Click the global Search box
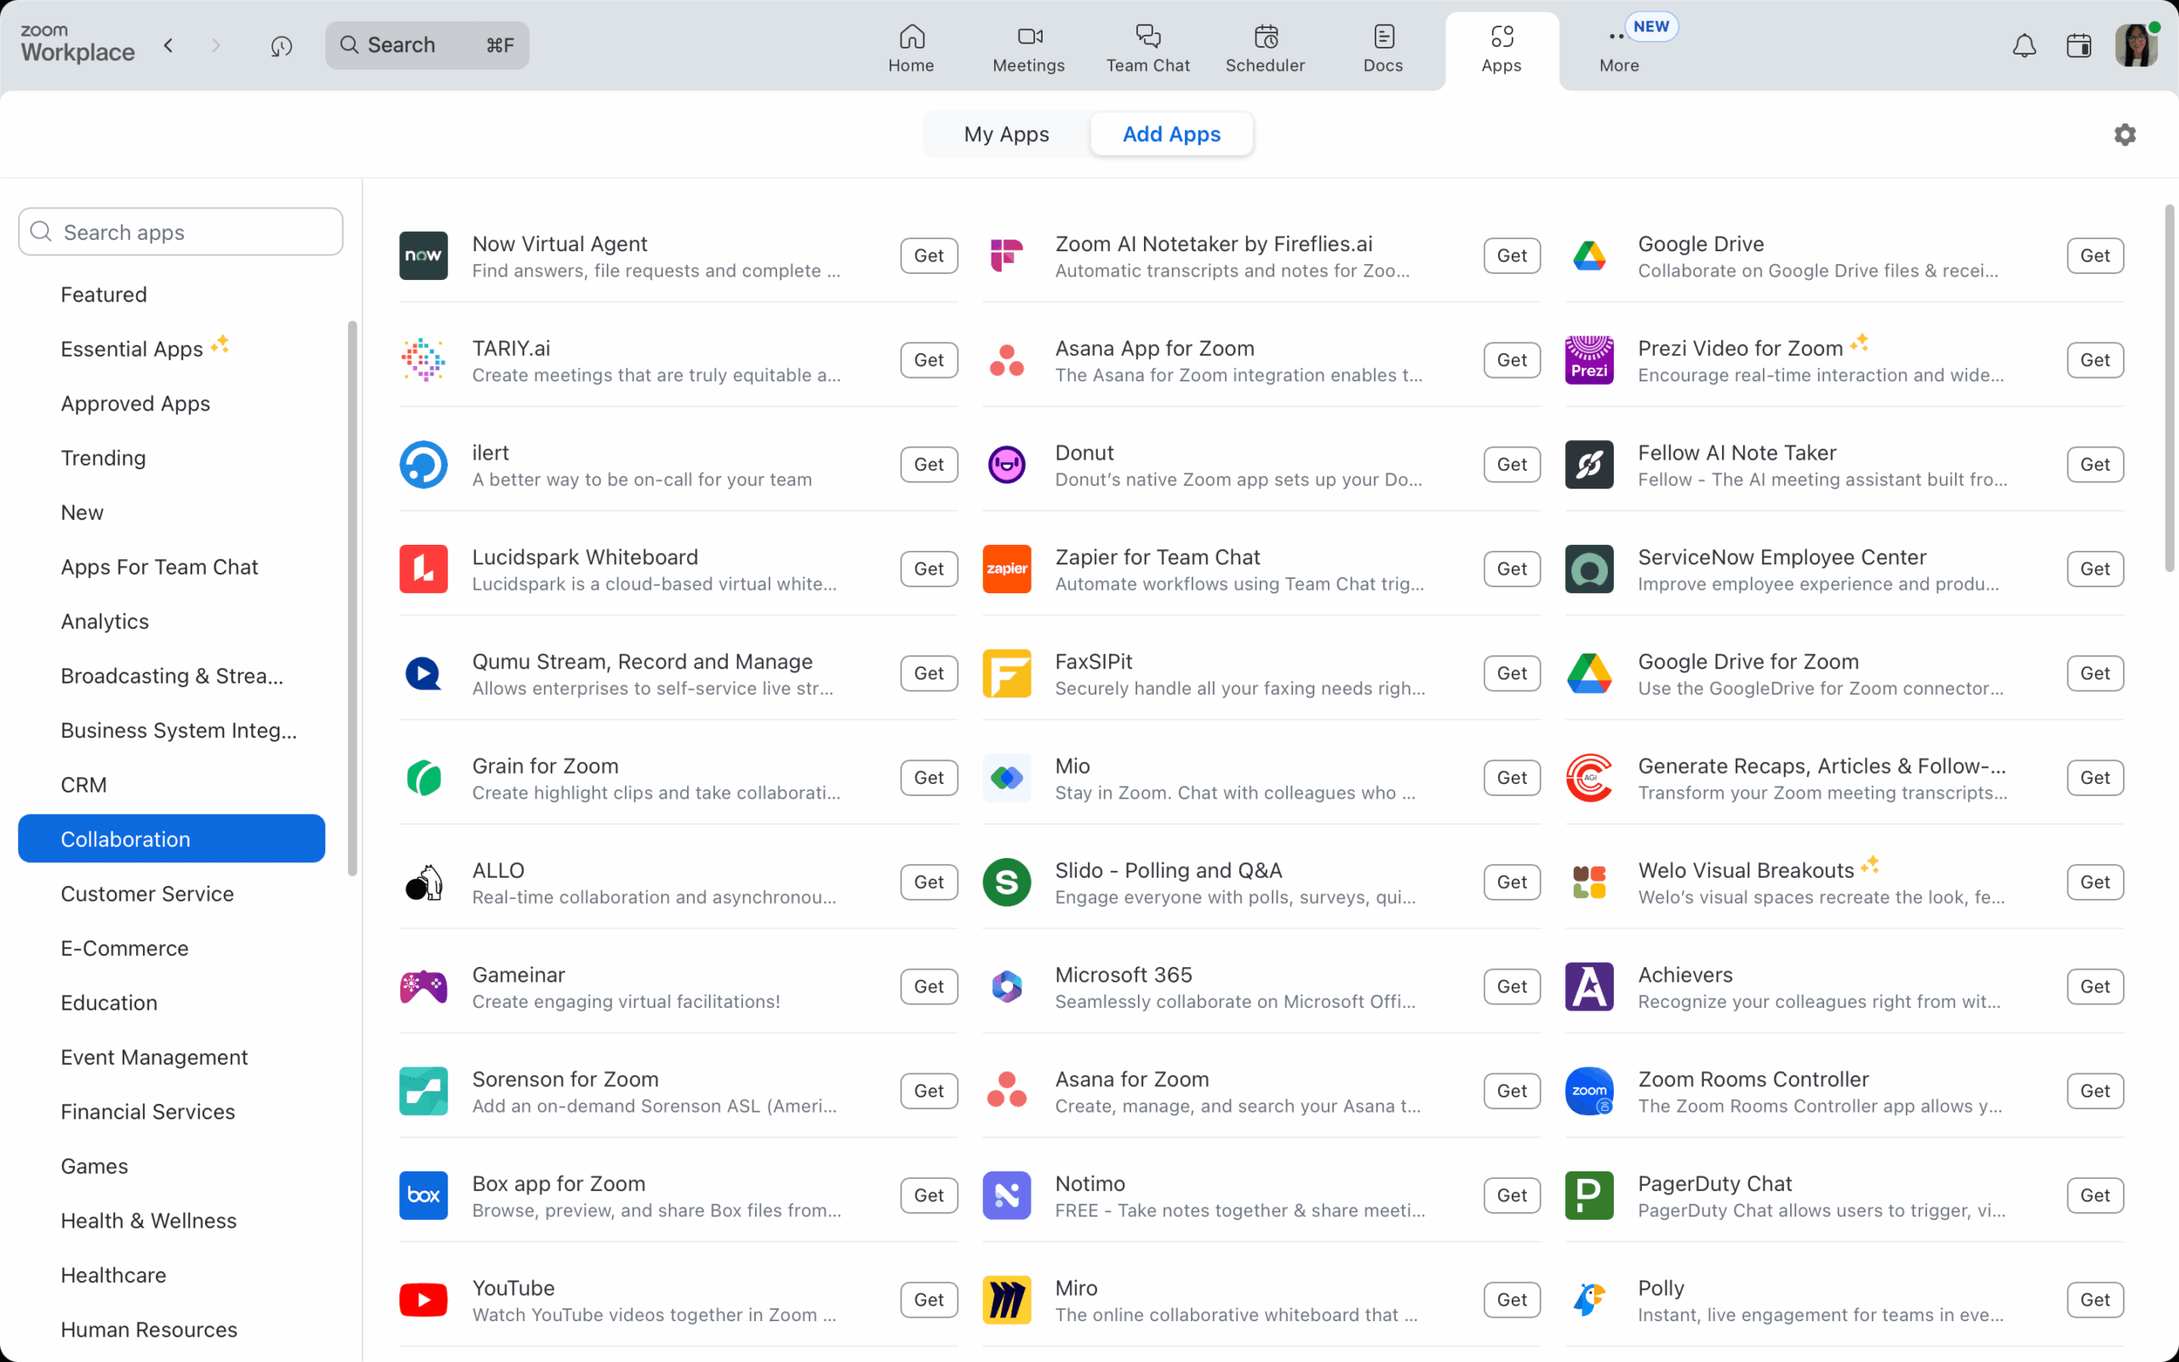 426,45
